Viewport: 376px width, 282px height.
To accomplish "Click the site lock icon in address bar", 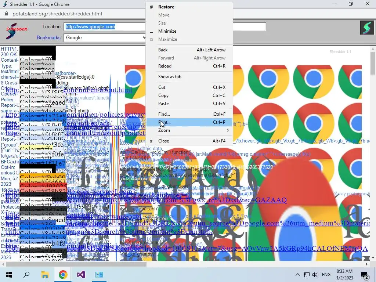I will [x=7, y=14].
